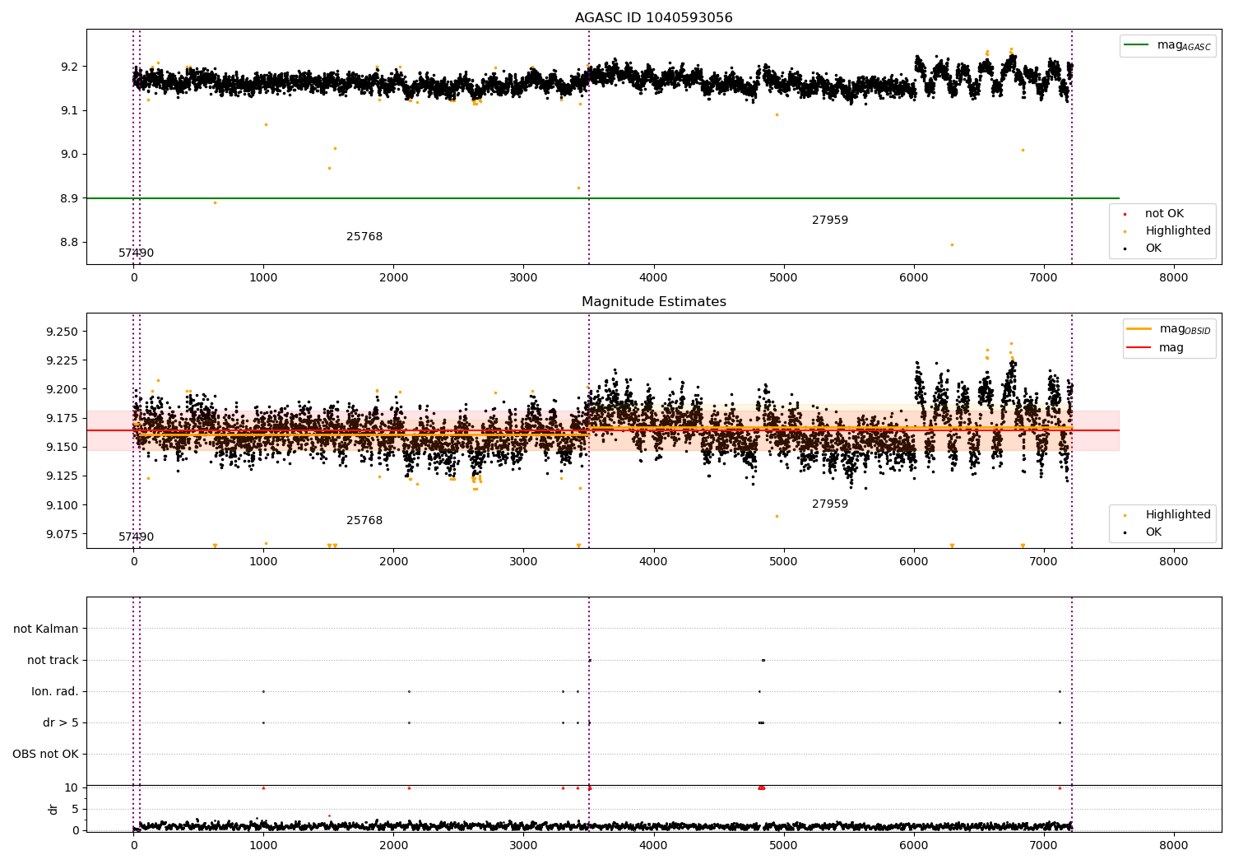Click the 9.075 tick on middle plot

pos(62,534)
